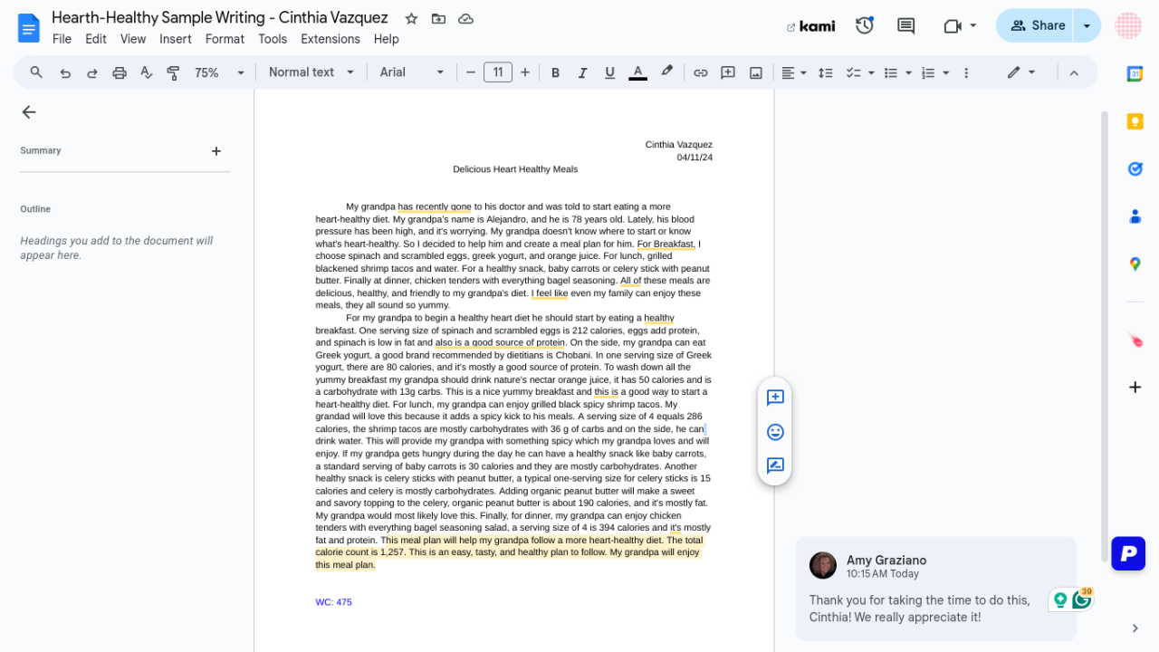This screenshot has height=652, width=1159.
Task: Click the Move to folder icon
Action: [x=438, y=18]
